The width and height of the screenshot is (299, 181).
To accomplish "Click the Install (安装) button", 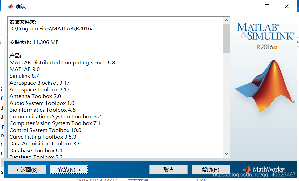I will tap(69, 169).
